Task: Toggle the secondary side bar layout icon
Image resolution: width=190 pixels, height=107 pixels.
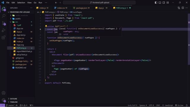Action: pos(164,3)
